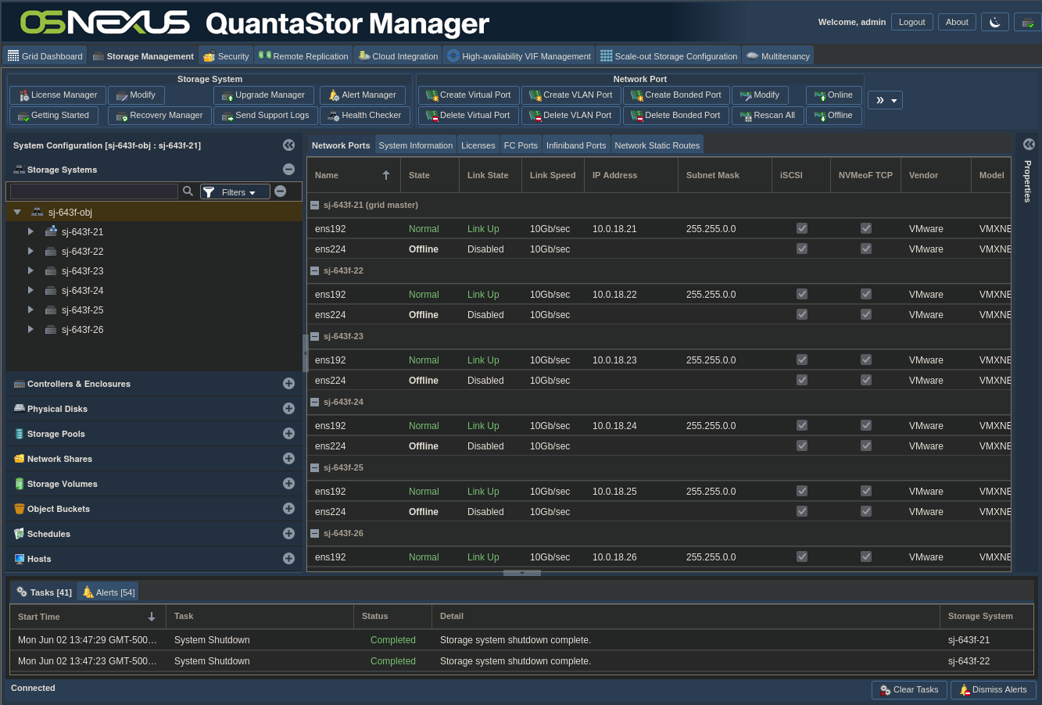Toggle dark mode moon icon

click(x=994, y=22)
